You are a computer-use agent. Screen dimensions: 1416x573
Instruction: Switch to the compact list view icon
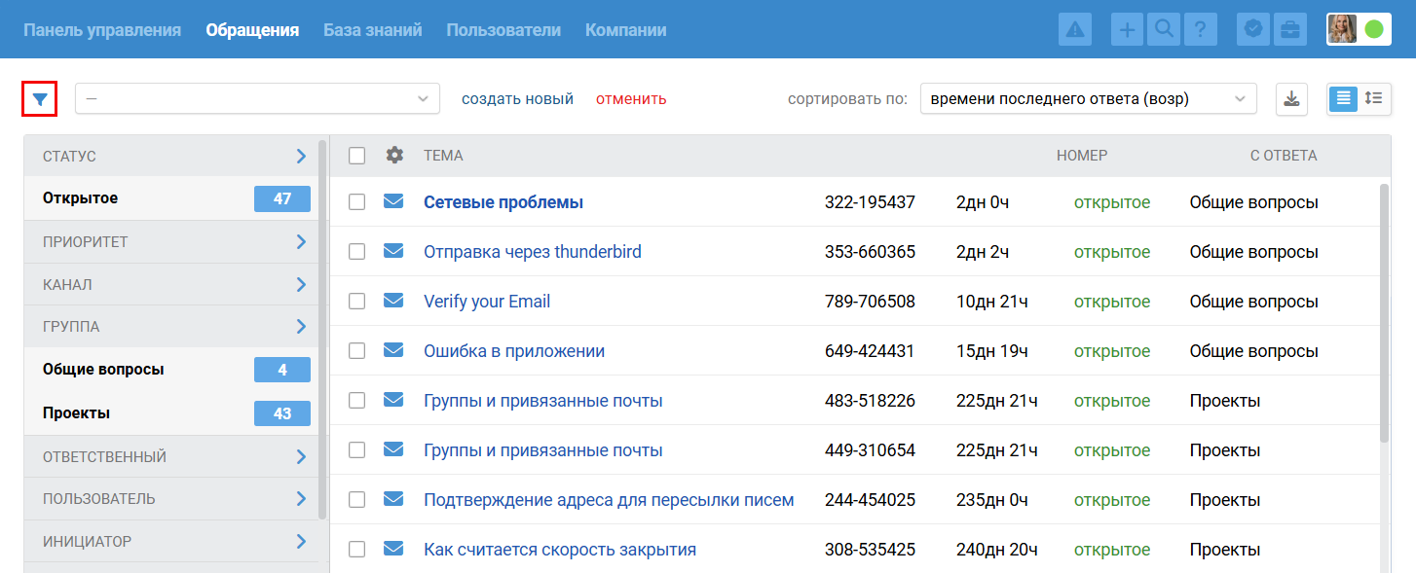pyautogui.click(x=1373, y=99)
